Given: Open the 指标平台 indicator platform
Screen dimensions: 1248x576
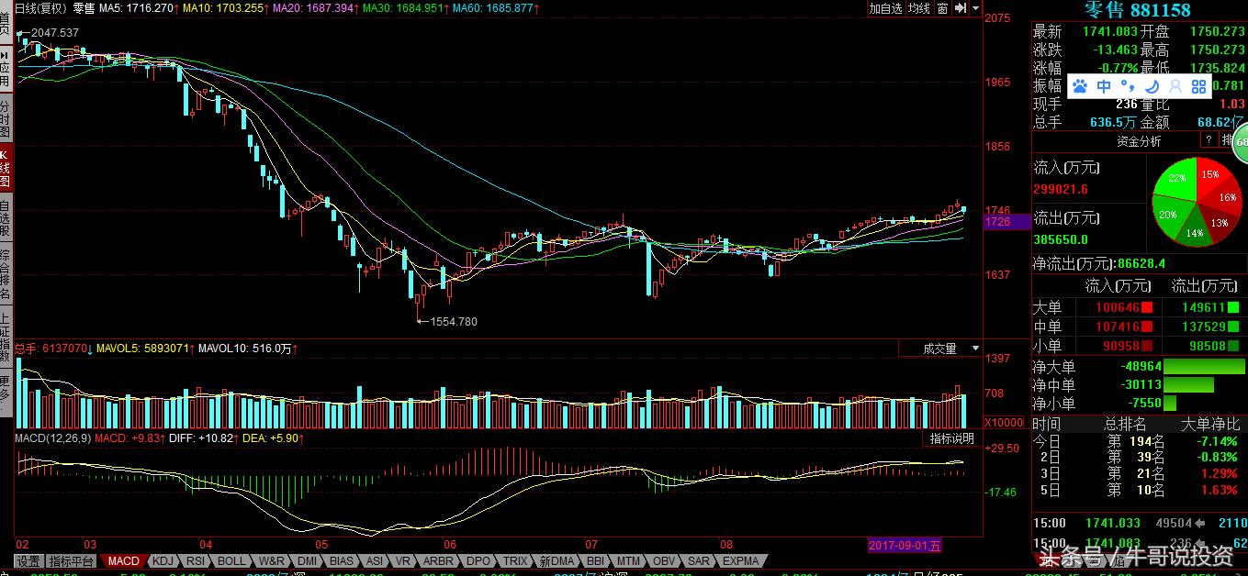Looking at the screenshot, I should click(x=72, y=560).
